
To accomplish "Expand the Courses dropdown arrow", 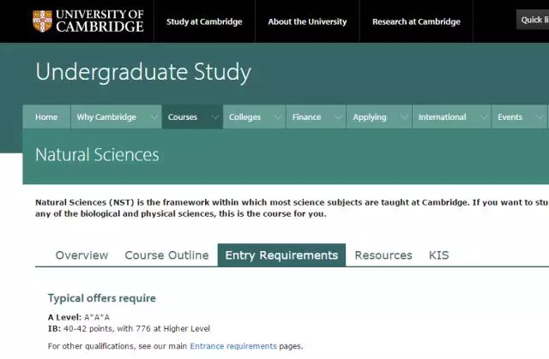I will 215,117.
